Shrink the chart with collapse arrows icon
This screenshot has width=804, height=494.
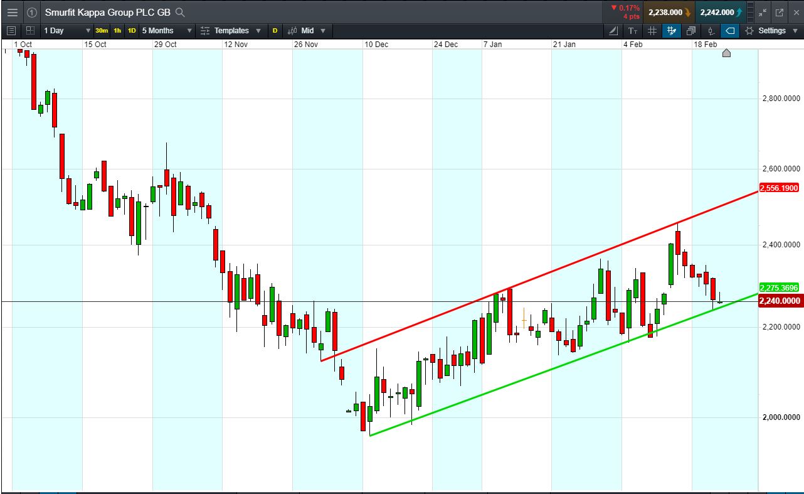coord(763,12)
